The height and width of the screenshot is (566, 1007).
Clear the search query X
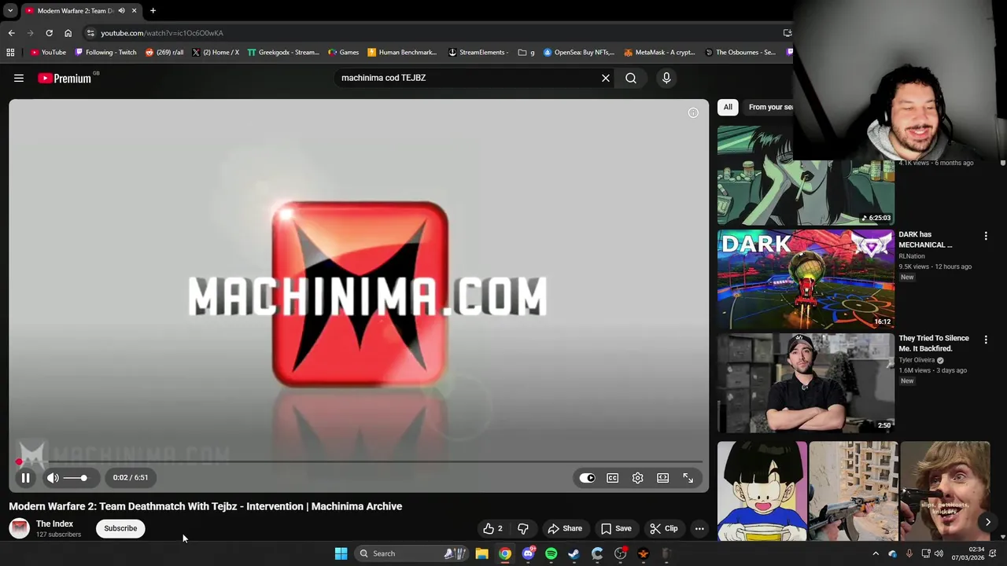[x=606, y=78]
